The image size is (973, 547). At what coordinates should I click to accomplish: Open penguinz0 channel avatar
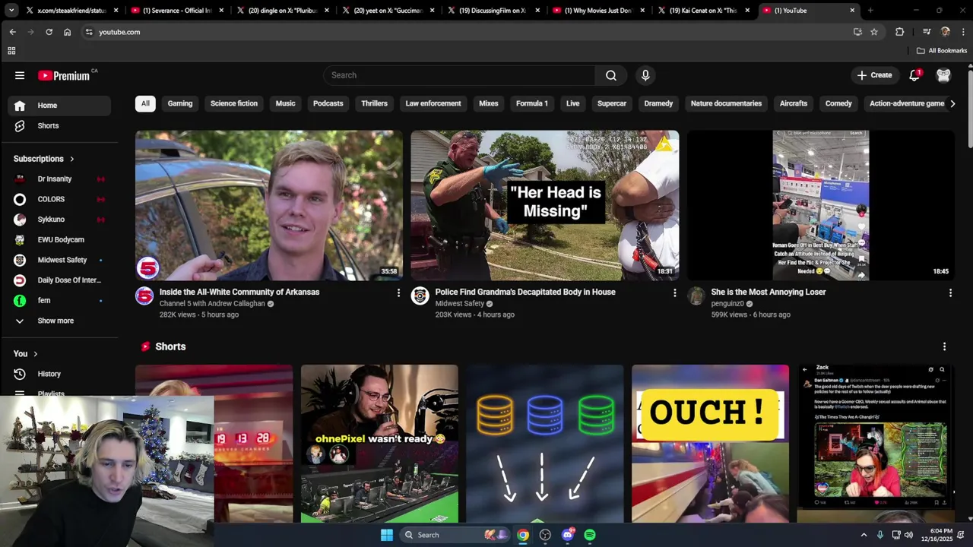tap(696, 296)
